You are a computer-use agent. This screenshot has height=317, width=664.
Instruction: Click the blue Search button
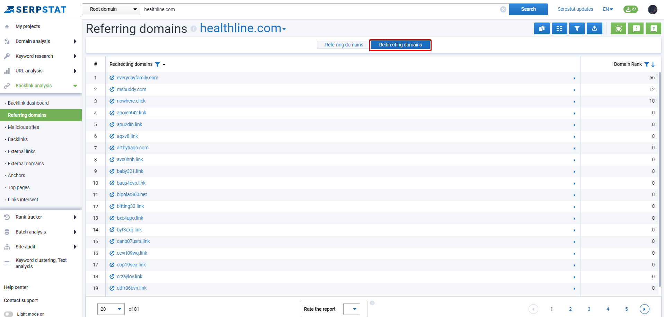point(528,9)
